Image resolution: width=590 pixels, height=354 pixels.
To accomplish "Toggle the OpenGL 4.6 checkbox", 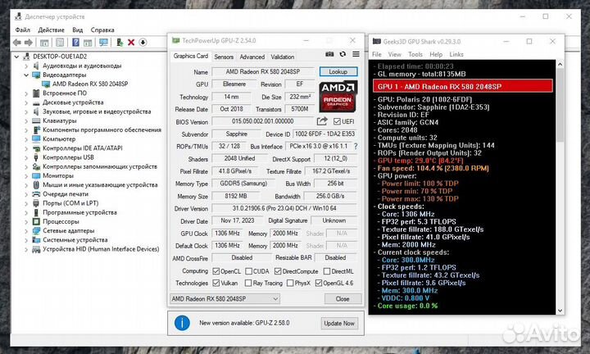I will (319, 283).
